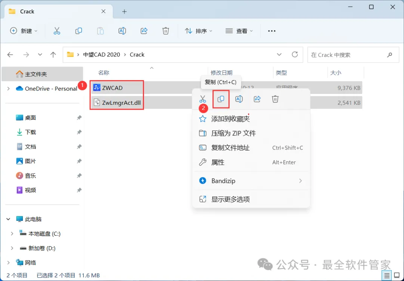
Task: Go forward with the right arrow
Action: pos(26,55)
